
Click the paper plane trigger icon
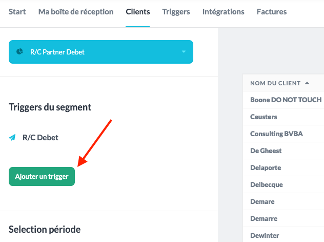pyautogui.click(x=12, y=138)
